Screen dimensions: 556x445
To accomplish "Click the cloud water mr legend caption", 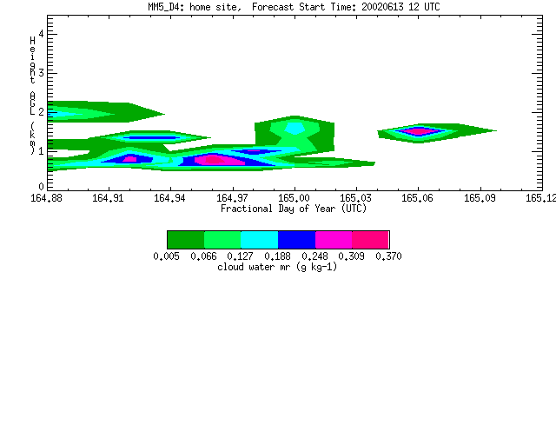I will tap(277, 267).
